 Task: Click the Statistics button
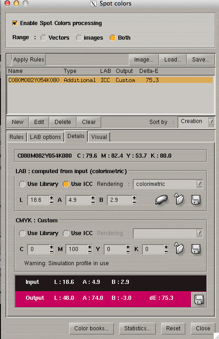click(x=138, y=329)
